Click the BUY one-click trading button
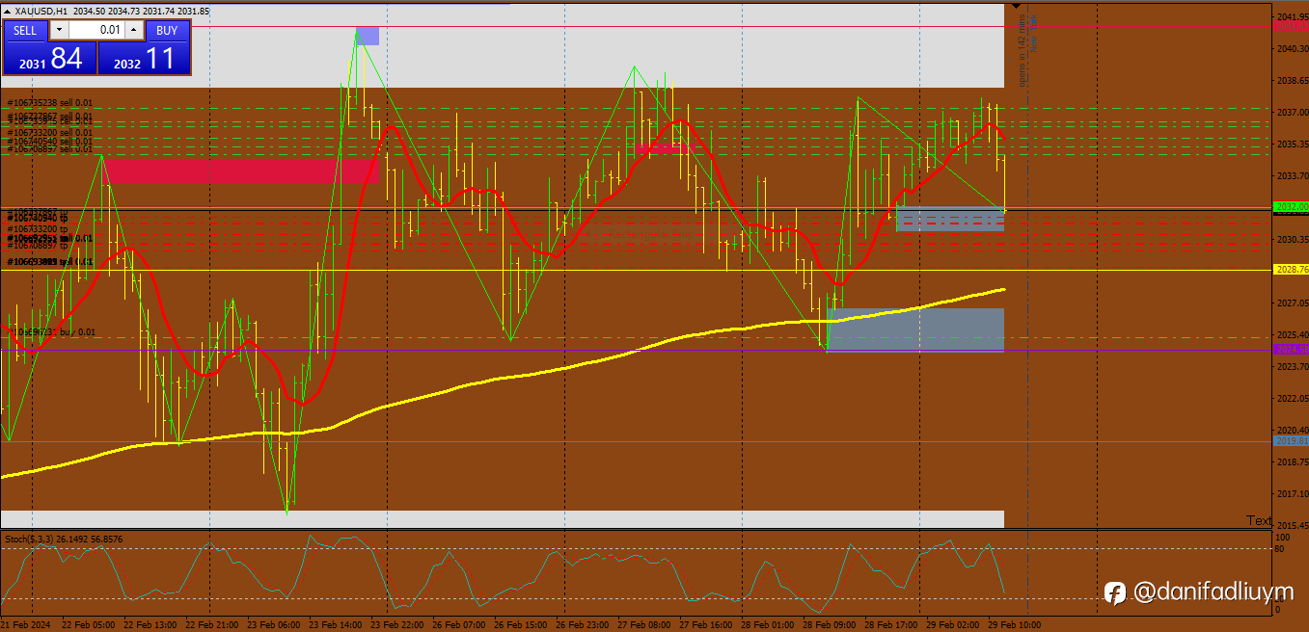1309x632 pixels. (x=167, y=30)
